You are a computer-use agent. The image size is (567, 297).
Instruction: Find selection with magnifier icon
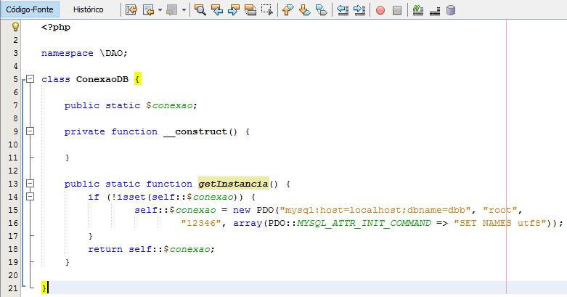[x=200, y=9]
